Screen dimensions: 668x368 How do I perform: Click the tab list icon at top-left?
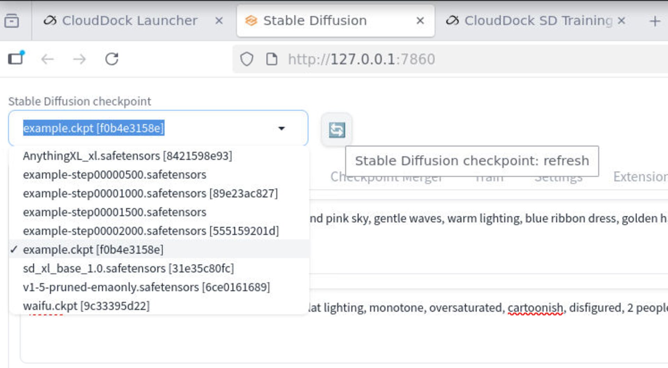point(12,21)
